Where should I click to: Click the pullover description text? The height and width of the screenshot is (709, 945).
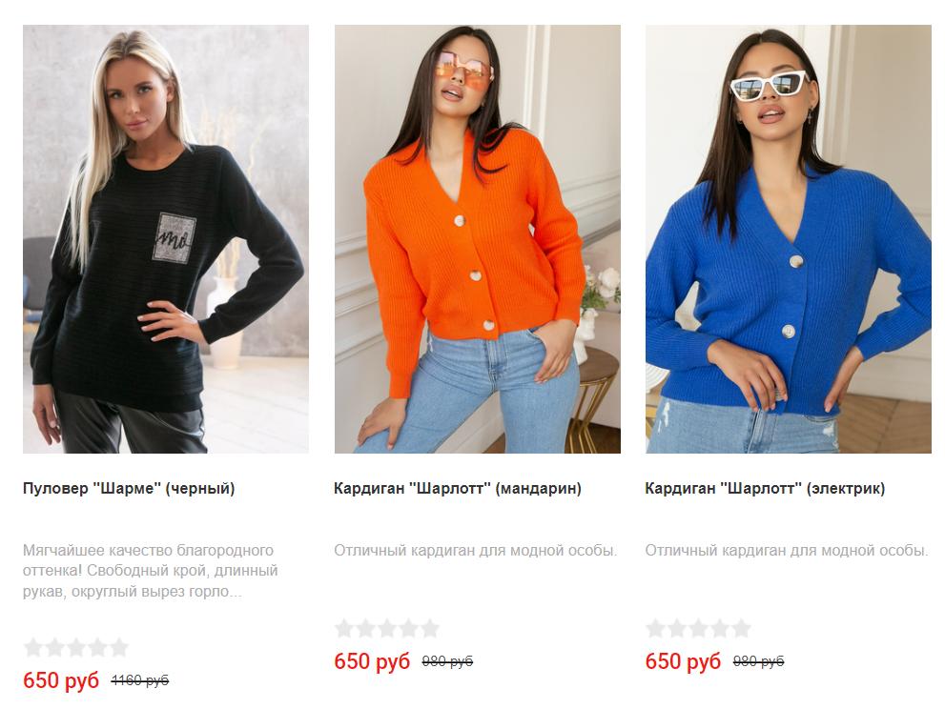coord(150,571)
